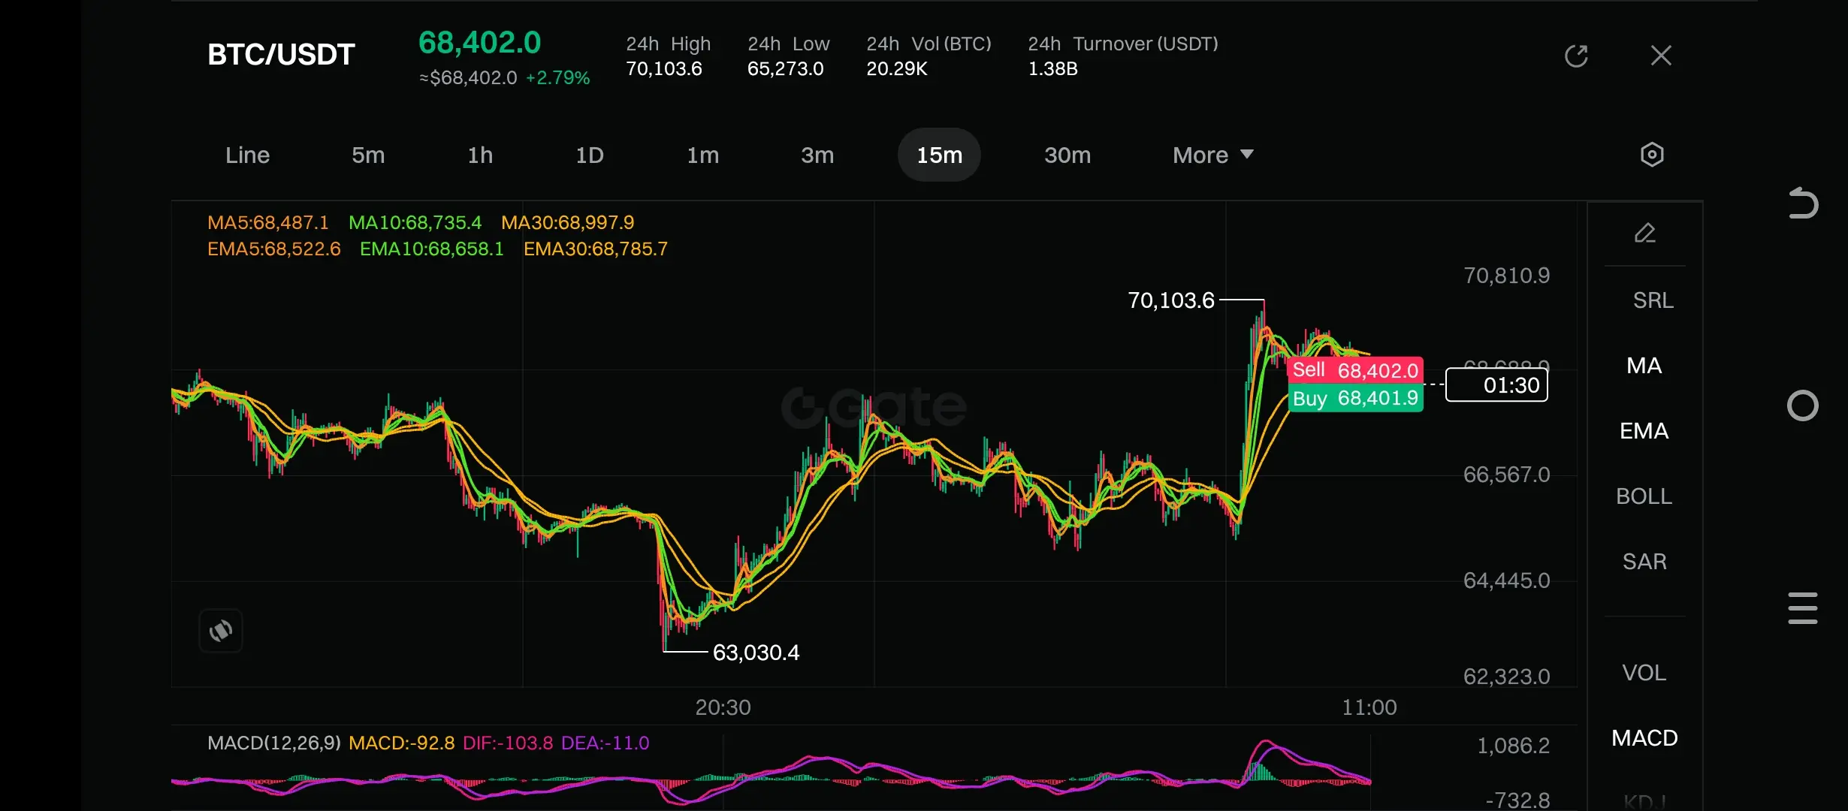Tap the rotate screen icon on chart

point(221,631)
